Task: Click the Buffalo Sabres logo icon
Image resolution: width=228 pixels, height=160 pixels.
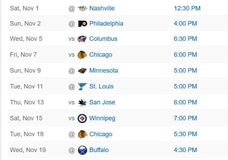Action: [x=82, y=150]
